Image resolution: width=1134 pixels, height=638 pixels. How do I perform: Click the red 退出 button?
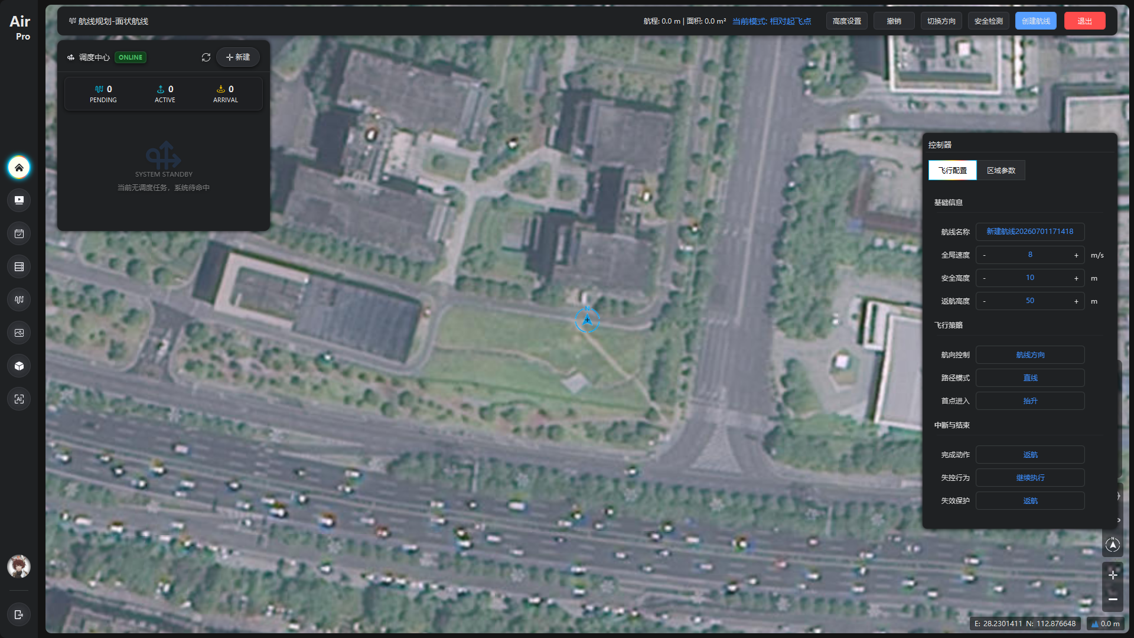[x=1085, y=21]
